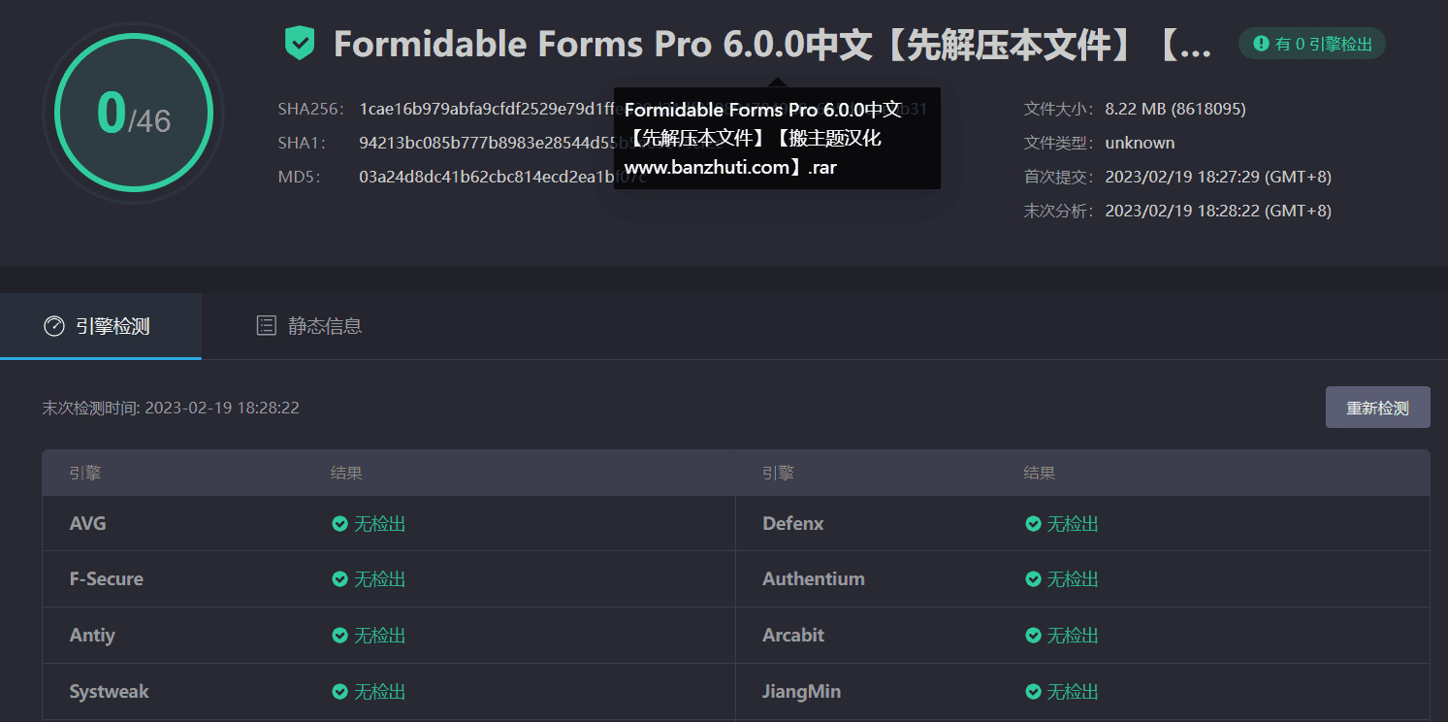Click the green check icon in the Defenx row
Screen dimensions: 1448x722
click(1034, 524)
